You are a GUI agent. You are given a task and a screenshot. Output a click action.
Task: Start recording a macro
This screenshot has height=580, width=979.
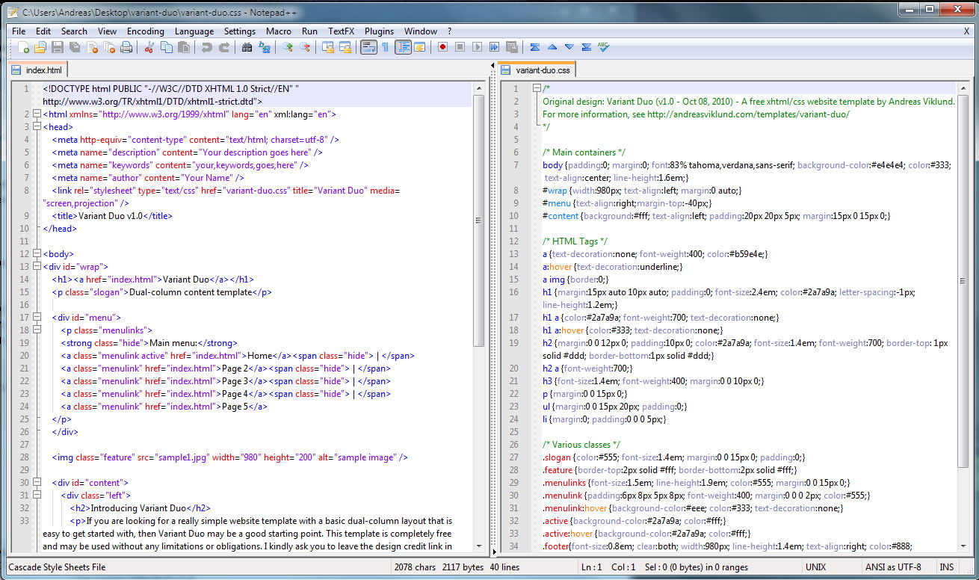click(x=442, y=46)
